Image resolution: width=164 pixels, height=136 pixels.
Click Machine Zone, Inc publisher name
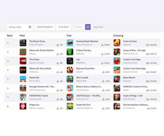coord(131,54)
